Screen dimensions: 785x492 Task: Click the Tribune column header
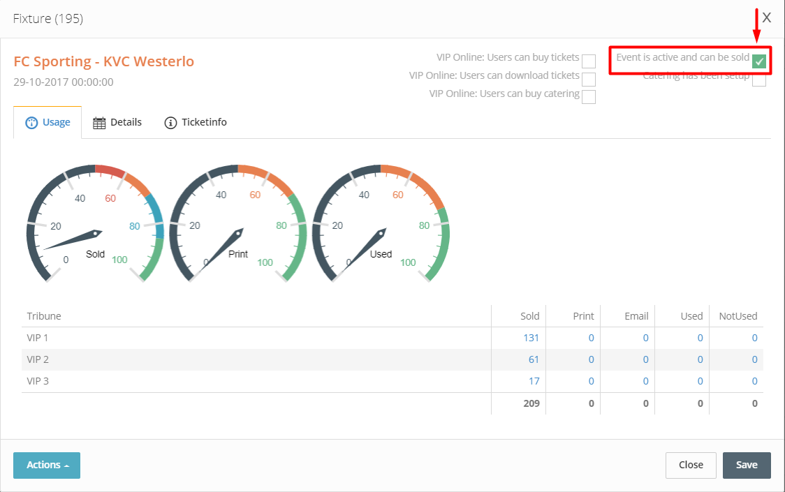[44, 316]
